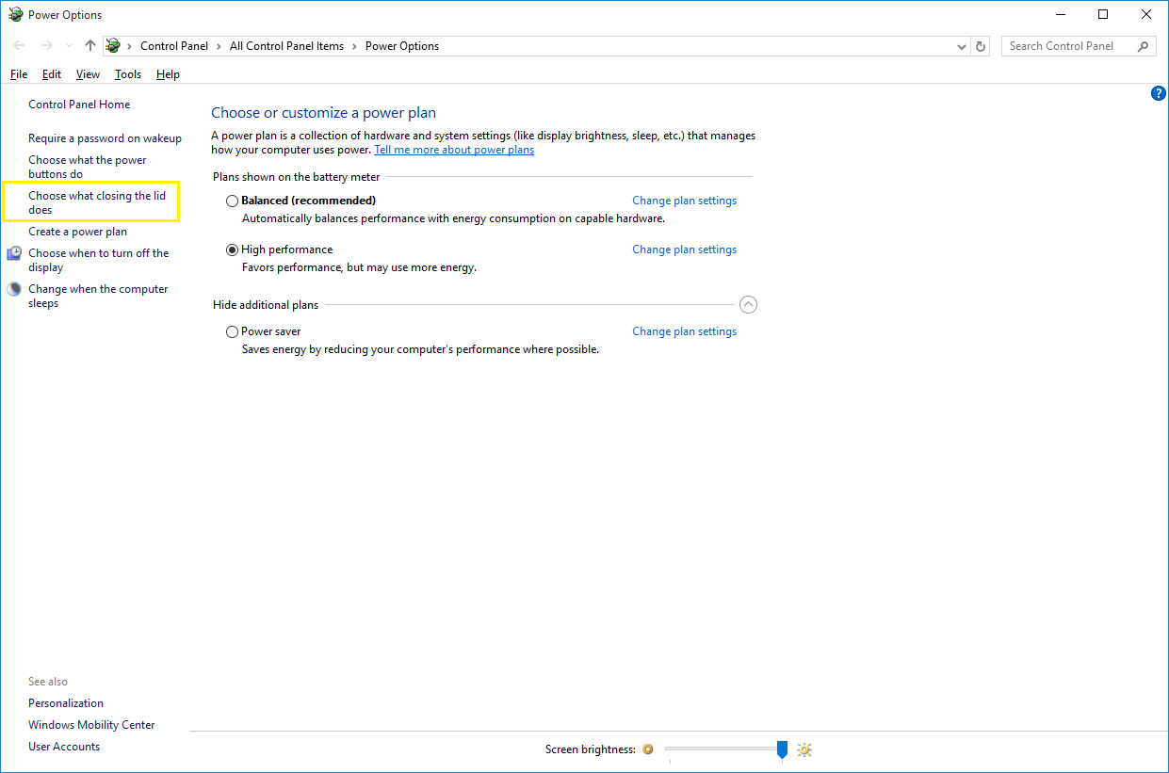Open the recent locations dropdown arrow
The width and height of the screenshot is (1169, 773).
tap(69, 46)
